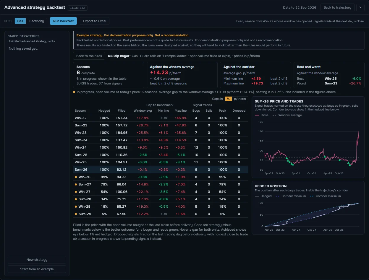Select the in-progress Sum-28 row
This screenshot has height=280, width=369.
pos(161,199)
